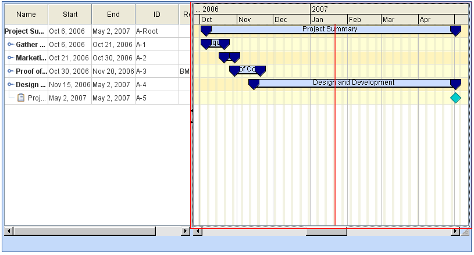Sort by the Name column header
The width and height of the screenshot is (474, 255).
[26, 14]
